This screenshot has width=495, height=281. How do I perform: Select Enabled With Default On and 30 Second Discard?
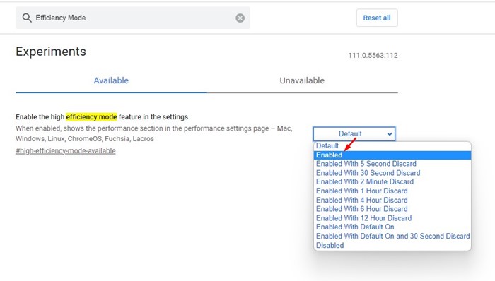[x=392, y=236]
